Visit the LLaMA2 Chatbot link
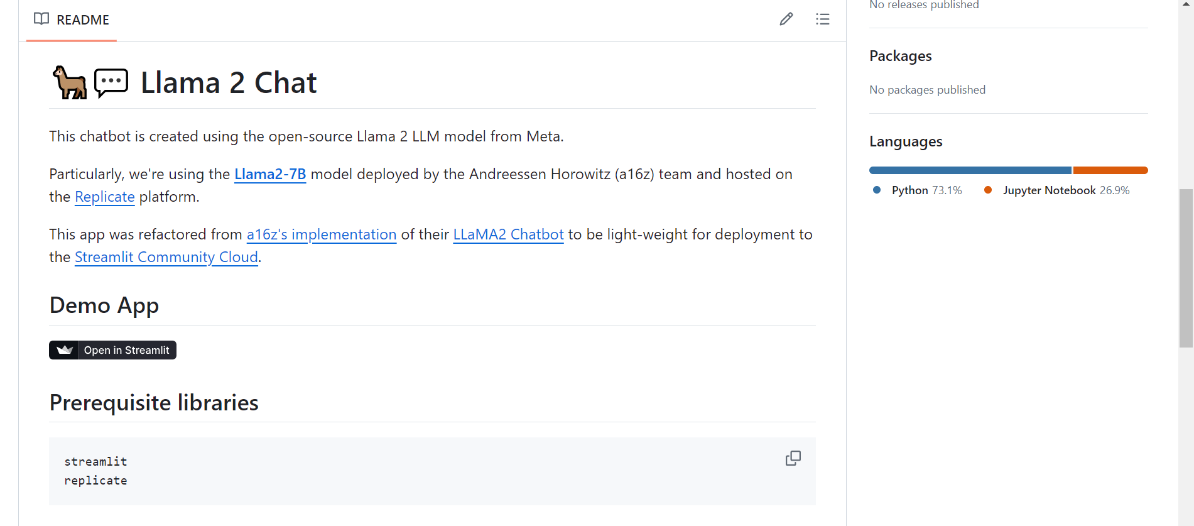Screen dimensions: 1194x526 click(x=508, y=234)
